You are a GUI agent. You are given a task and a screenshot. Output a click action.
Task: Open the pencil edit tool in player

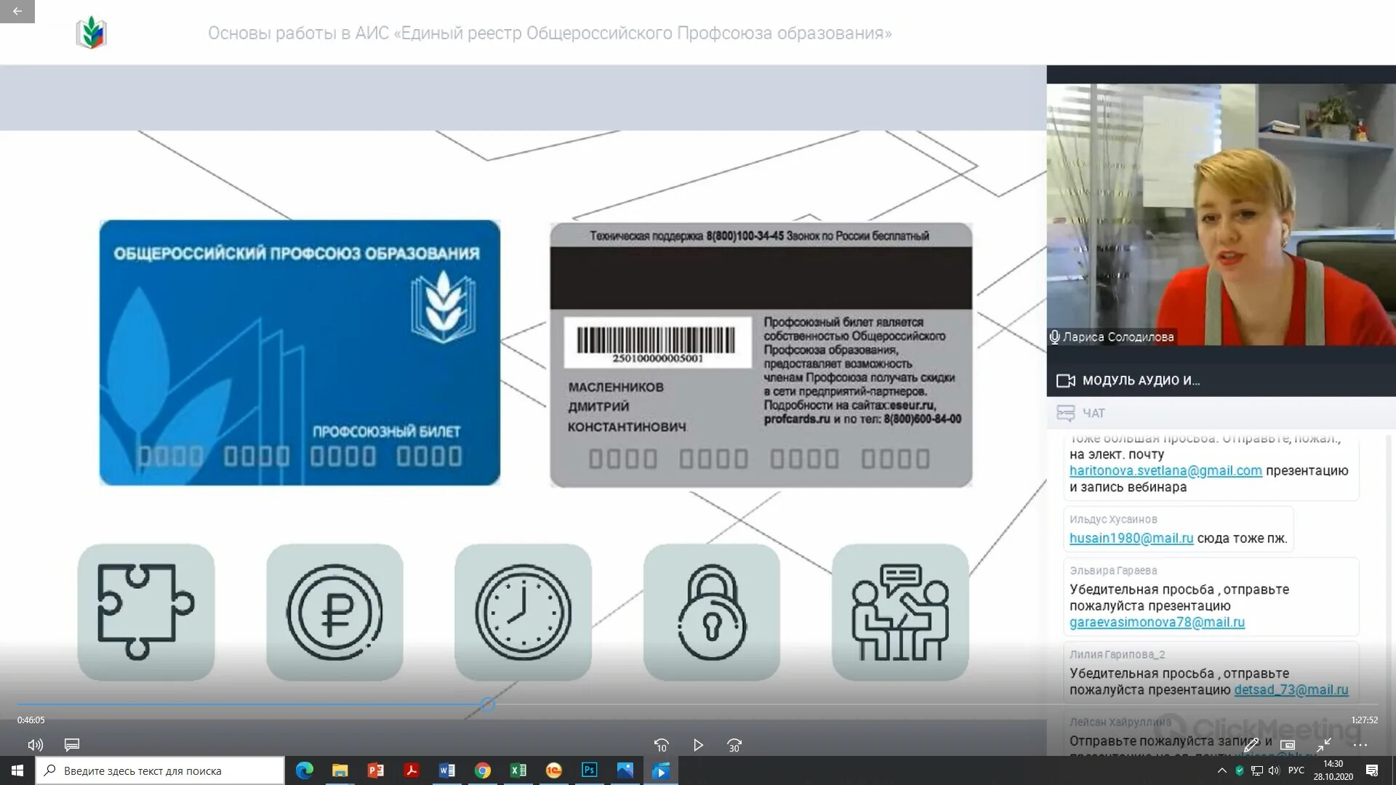click(x=1251, y=745)
